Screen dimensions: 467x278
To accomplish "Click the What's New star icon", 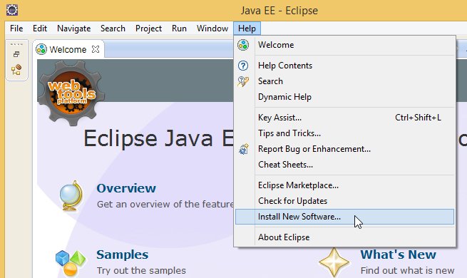I will 334,262.
